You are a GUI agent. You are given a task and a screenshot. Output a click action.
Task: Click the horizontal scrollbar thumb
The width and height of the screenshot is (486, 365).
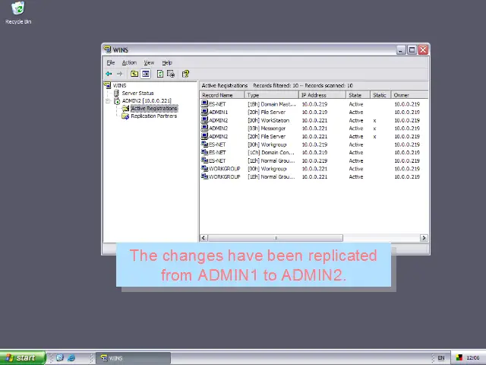275,238
